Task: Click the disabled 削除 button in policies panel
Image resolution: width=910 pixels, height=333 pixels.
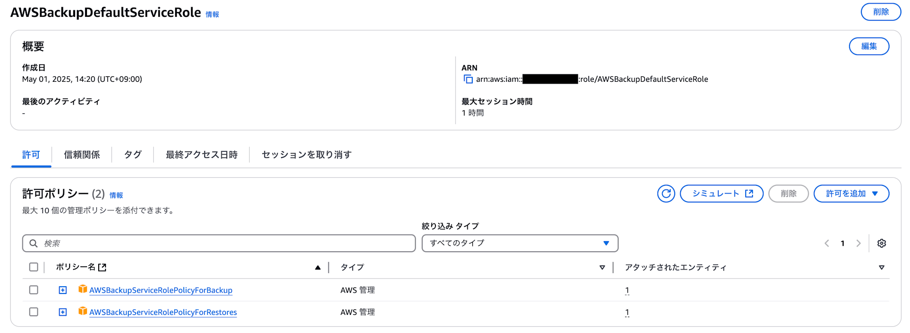Action: click(789, 194)
